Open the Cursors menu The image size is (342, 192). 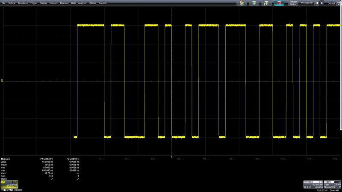tap(53, 3)
